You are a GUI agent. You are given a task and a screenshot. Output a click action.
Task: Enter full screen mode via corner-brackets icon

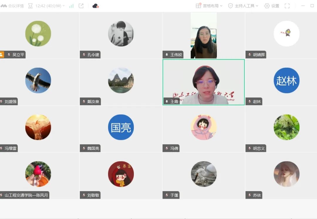click(x=287, y=6)
